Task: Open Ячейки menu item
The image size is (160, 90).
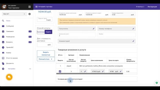Action: 8,53
